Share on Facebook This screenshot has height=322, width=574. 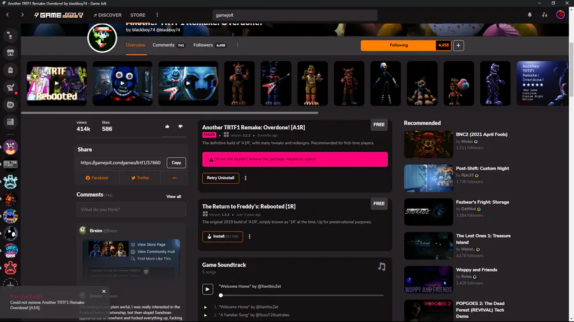pyautogui.click(x=97, y=178)
